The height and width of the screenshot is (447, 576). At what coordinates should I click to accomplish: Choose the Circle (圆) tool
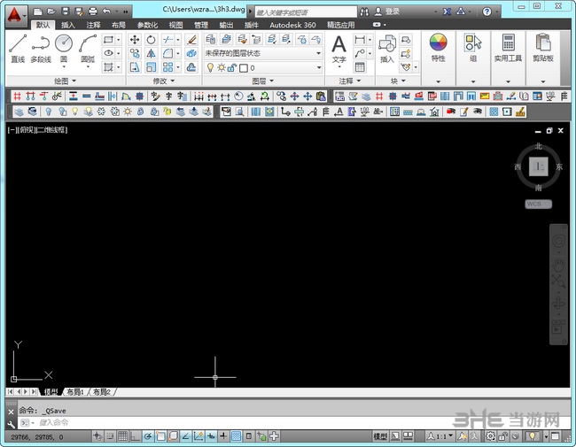click(64, 48)
